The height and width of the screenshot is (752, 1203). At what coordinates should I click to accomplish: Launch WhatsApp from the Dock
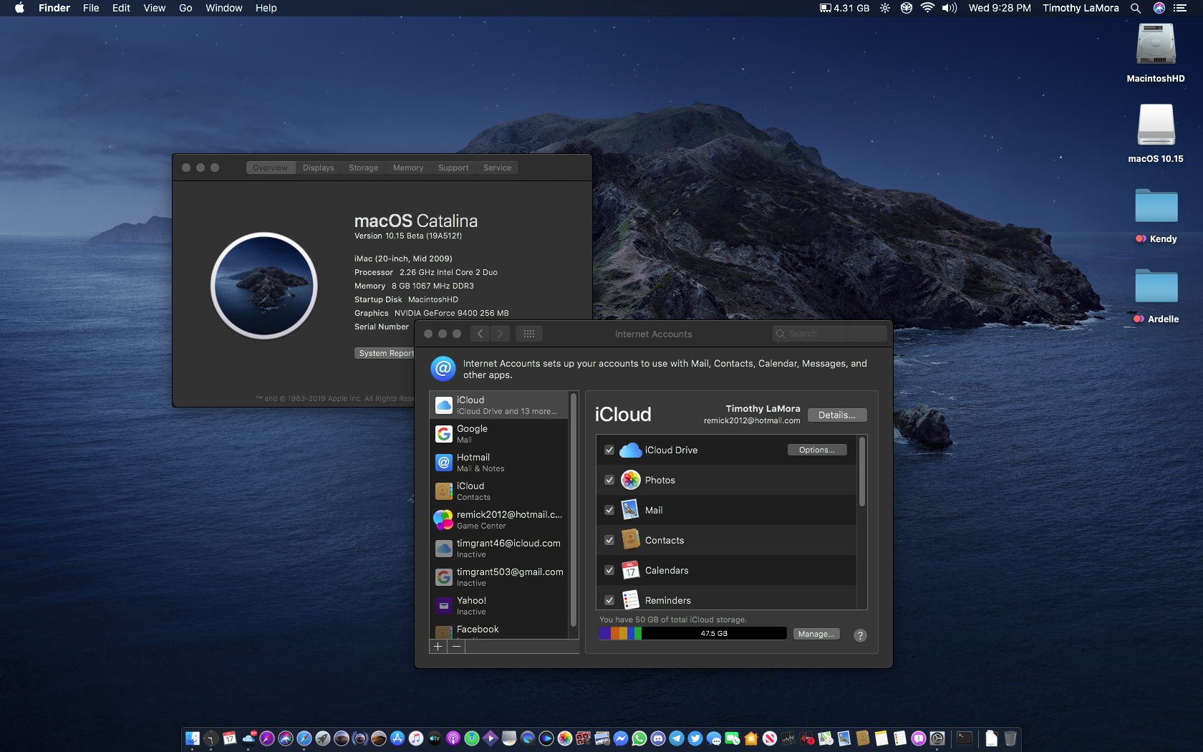639,738
